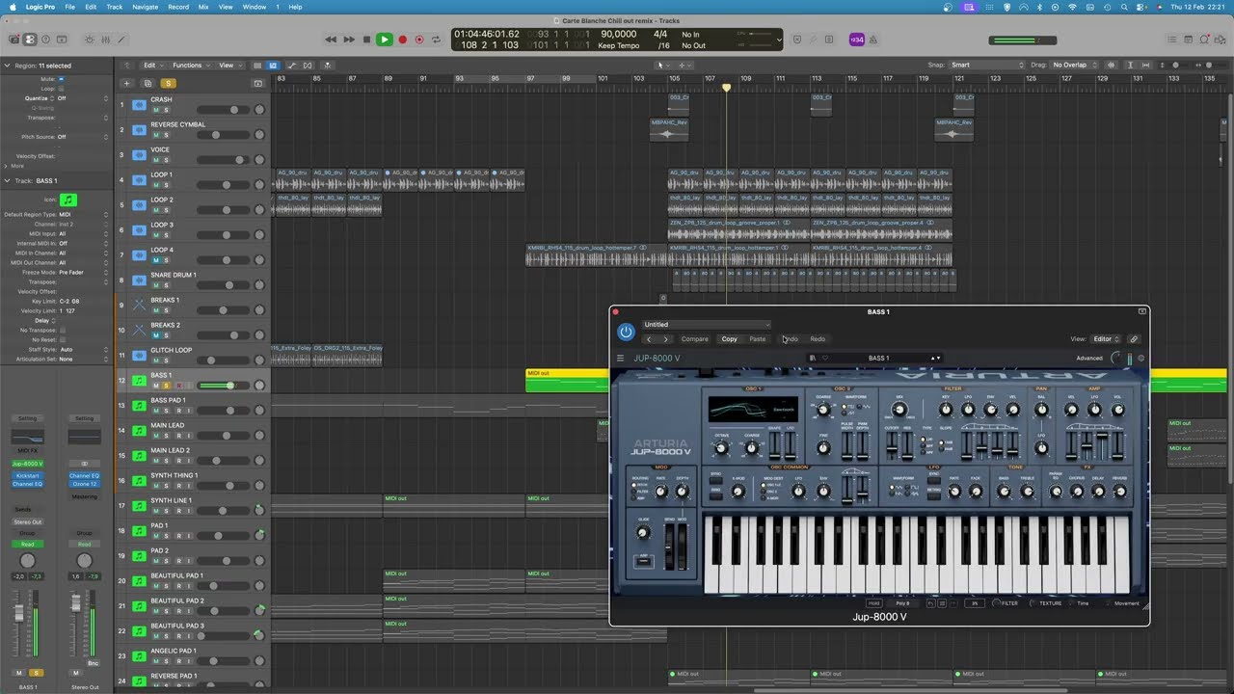Screen dimensions: 1234x694
Task: Toggle the Flex view icon
Action: click(309, 66)
